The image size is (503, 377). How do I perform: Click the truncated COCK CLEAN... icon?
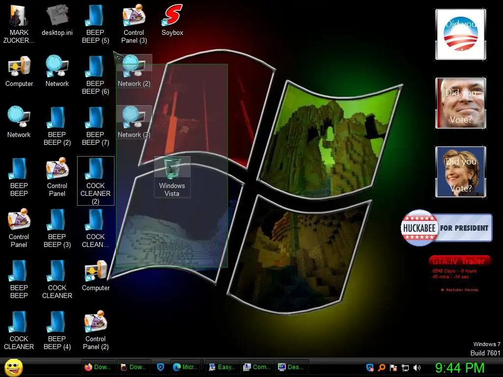(95, 228)
